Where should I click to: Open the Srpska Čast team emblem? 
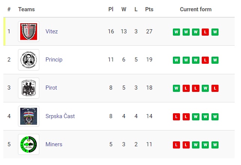coord(28,116)
